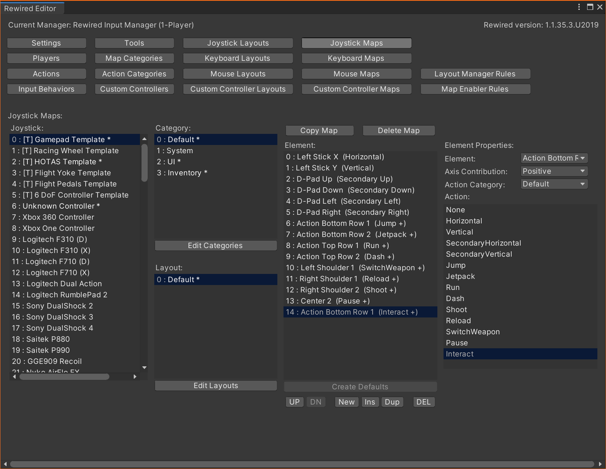Select element Right Shoulder 2 (Shoot +)
The width and height of the screenshot is (606, 469).
(x=361, y=290)
